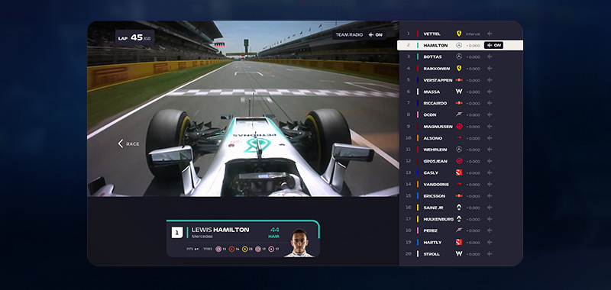Screen dimensions: 611x290
Task: Select VETTEL in the standings list
Action: coord(432,34)
